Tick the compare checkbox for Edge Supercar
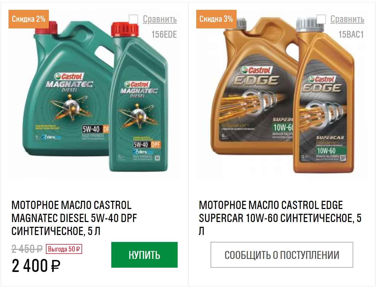The height and width of the screenshot is (290, 376). 321,19
